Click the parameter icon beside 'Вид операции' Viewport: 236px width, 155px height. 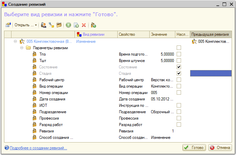point(35,86)
